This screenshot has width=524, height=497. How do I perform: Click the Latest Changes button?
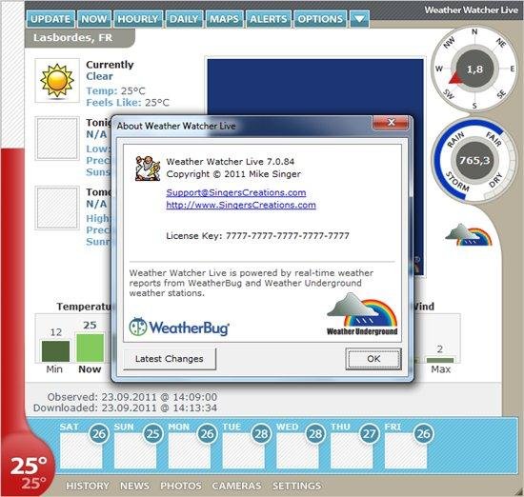pos(170,359)
